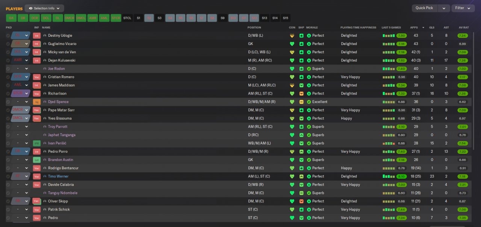Image resolution: width=481 pixels, height=227 pixels.
Task: Click morale icon in Tanguy Ndombele's row
Action: (x=309, y=193)
